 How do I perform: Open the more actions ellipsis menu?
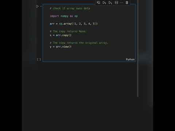122,3
